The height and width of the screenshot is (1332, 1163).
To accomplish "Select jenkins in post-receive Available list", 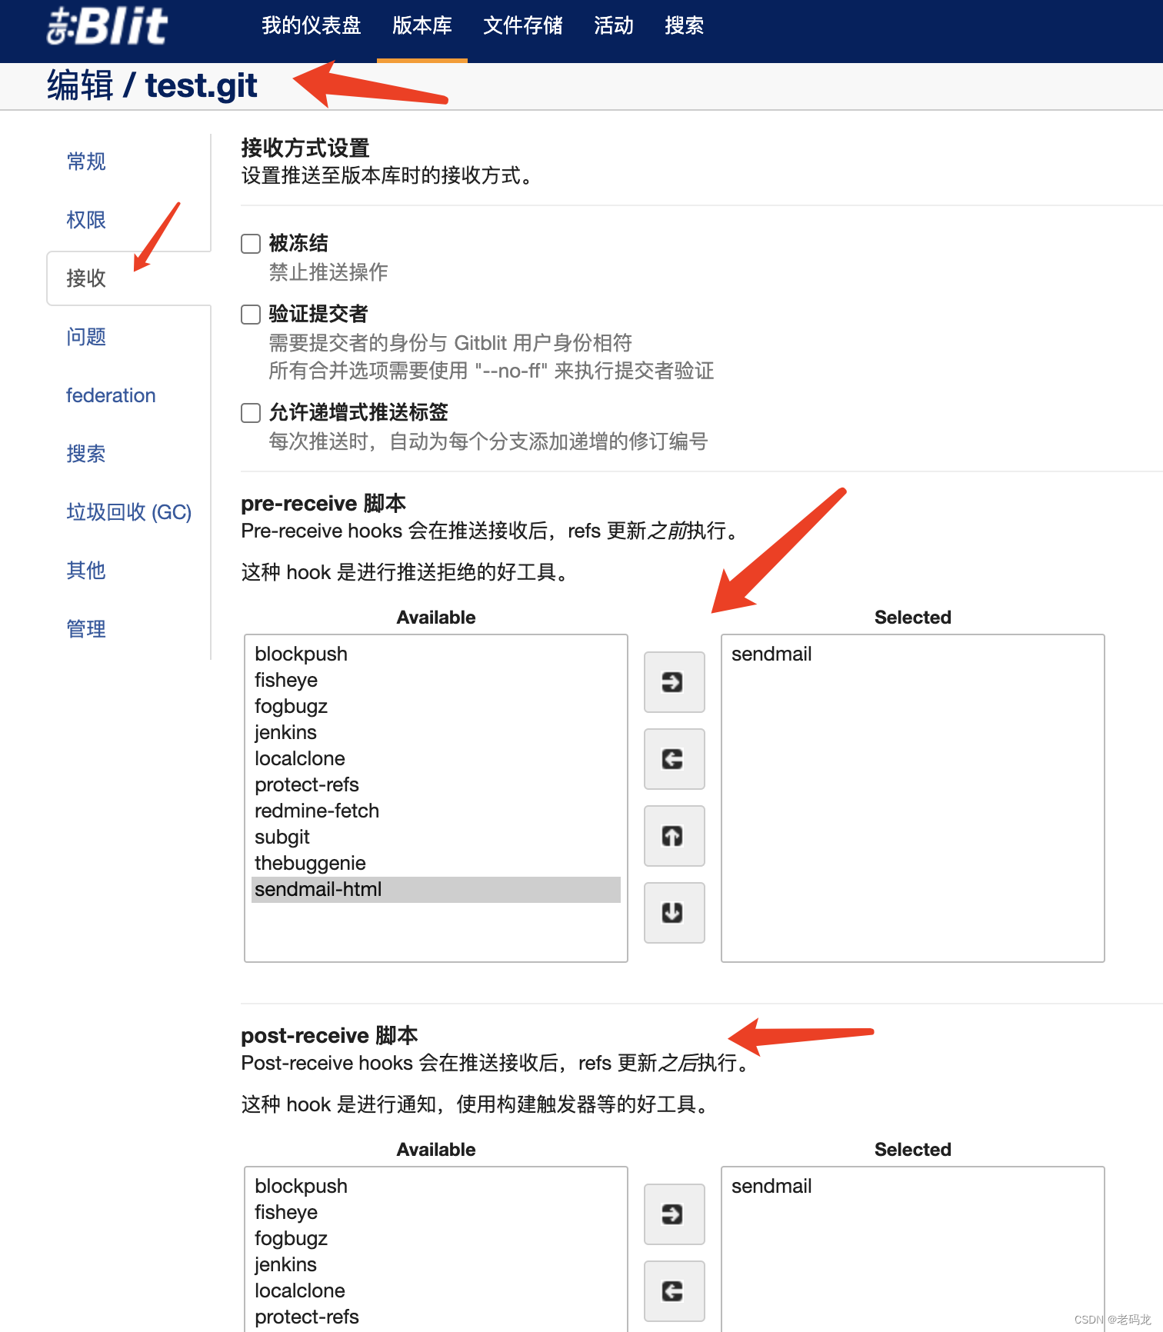I will coord(436,1264).
